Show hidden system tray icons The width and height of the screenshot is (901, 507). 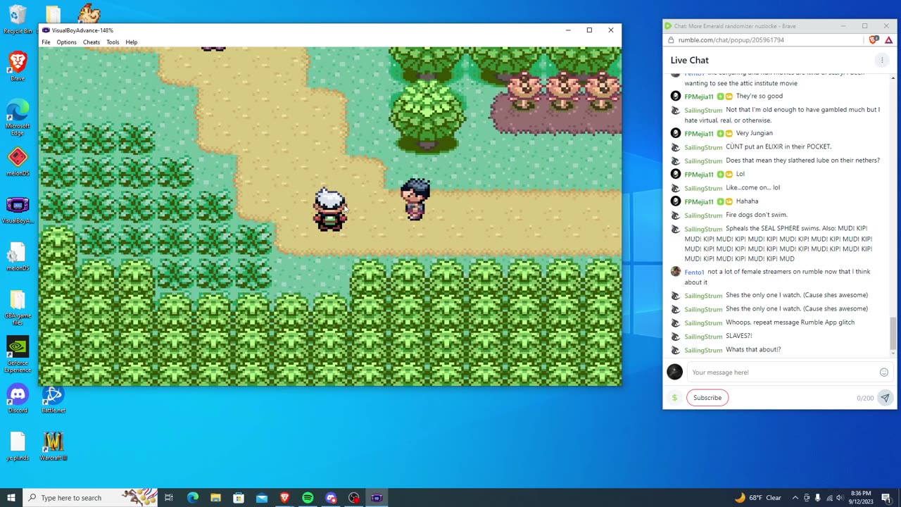tap(795, 498)
